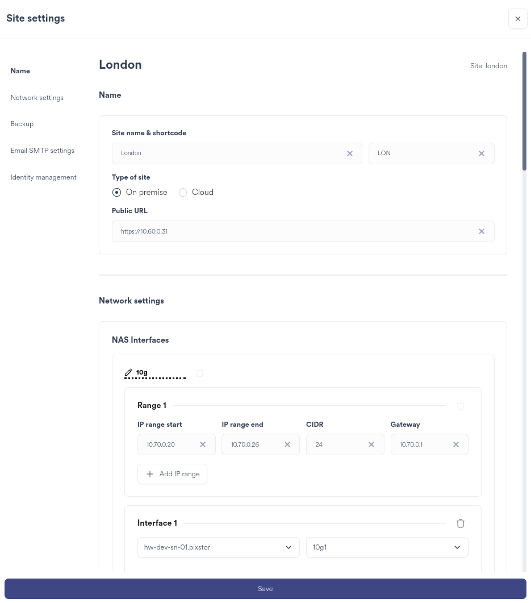Click the Add IP range button
Screen dimensions: 531x603
pos(172,474)
